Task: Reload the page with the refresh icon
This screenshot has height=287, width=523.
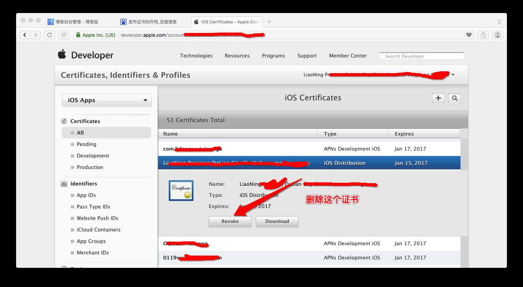Action: coord(49,35)
